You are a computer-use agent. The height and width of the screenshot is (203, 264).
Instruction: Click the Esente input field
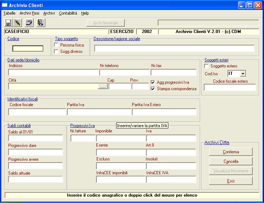(x=121, y=152)
